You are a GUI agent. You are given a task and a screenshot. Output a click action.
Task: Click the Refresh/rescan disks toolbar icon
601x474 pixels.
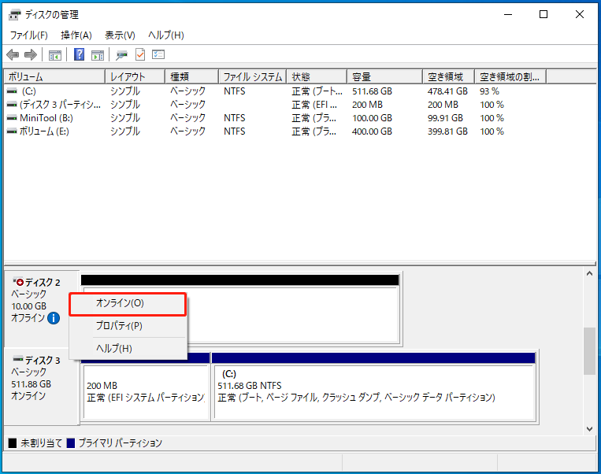coord(121,55)
